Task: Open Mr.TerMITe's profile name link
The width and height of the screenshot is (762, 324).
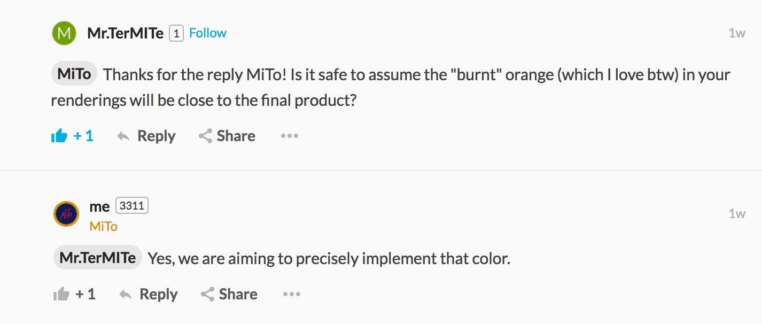Action: tap(125, 33)
